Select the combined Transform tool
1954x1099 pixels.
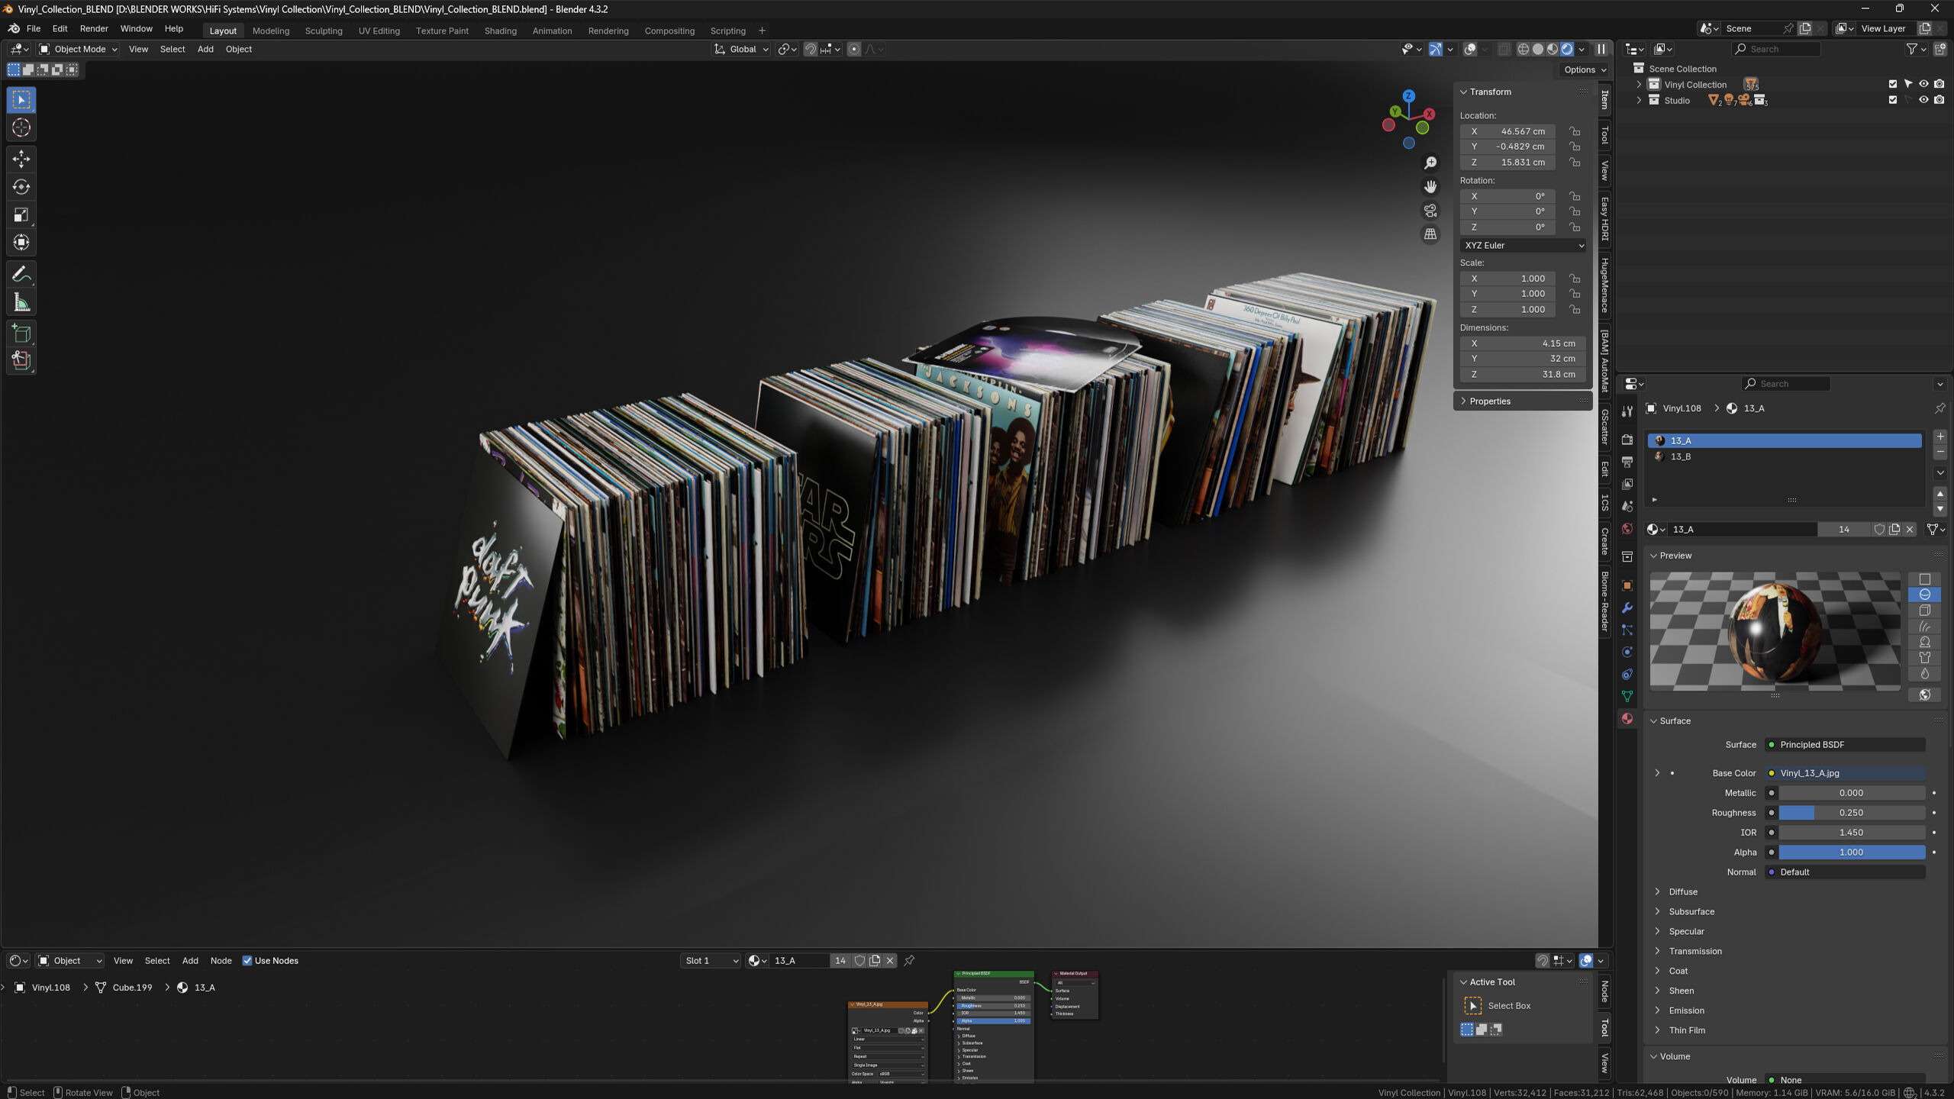(x=21, y=243)
